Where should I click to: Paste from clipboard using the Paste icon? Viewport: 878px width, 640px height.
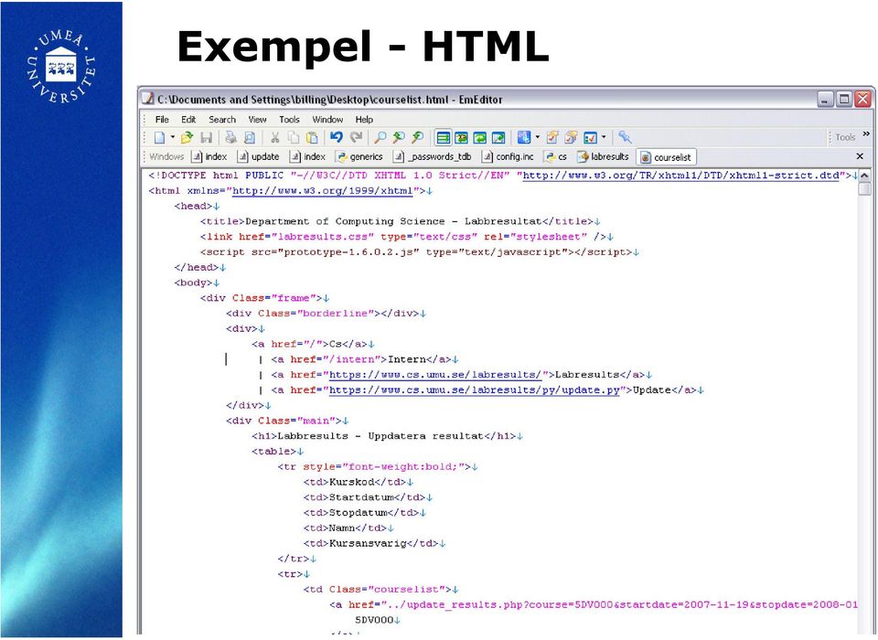pyautogui.click(x=312, y=138)
